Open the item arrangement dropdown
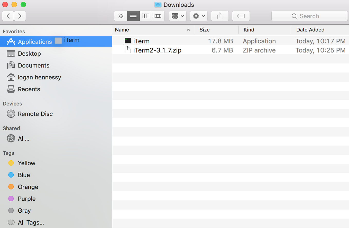The width and height of the screenshot is (349, 228). 178,16
